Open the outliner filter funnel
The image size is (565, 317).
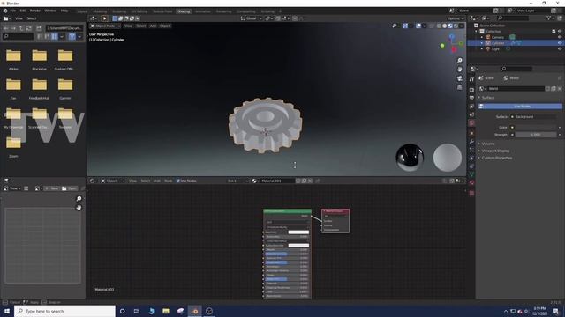pyautogui.click(x=549, y=18)
